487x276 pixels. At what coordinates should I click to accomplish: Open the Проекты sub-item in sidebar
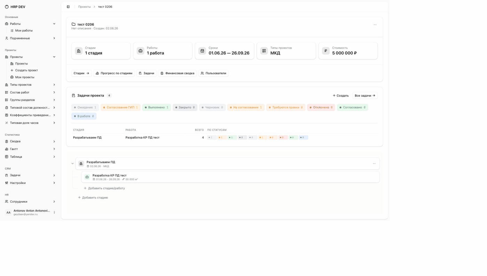click(21, 64)
